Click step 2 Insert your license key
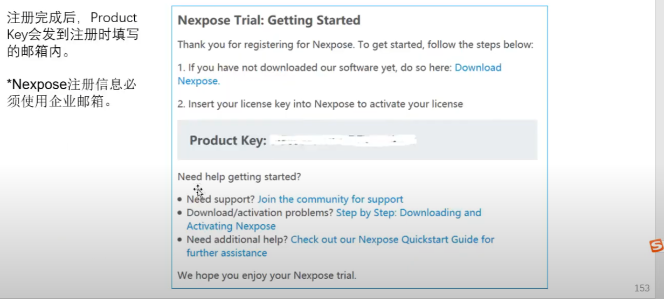The height and width of the screenshot is (299, 664). click(x=320, y=104)
